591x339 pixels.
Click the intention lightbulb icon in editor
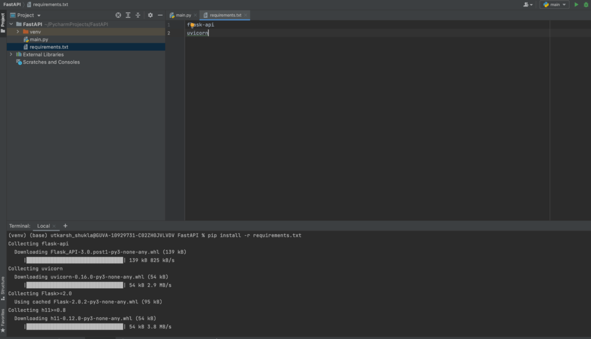click(x=192, y=25)
